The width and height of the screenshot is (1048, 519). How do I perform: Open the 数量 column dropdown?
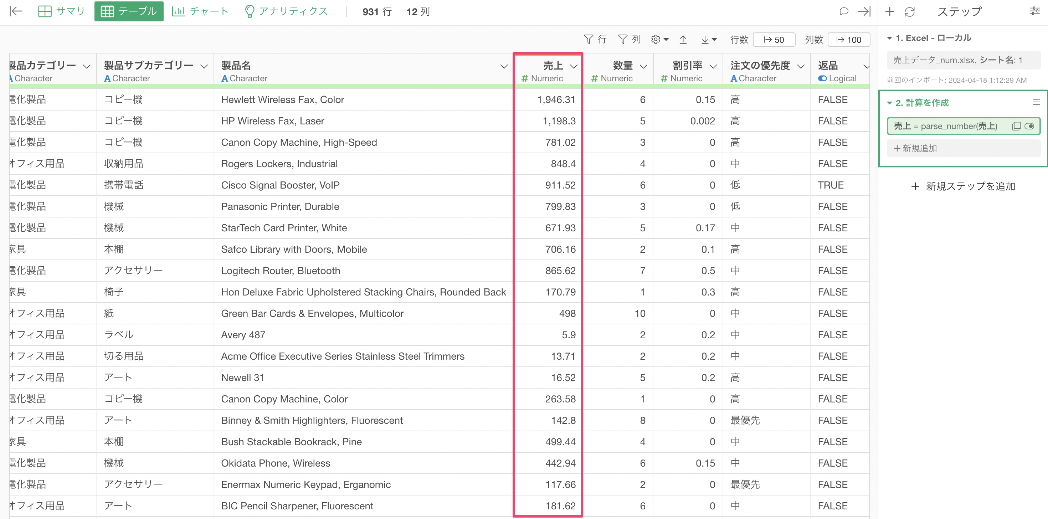[x=643, y=66]
